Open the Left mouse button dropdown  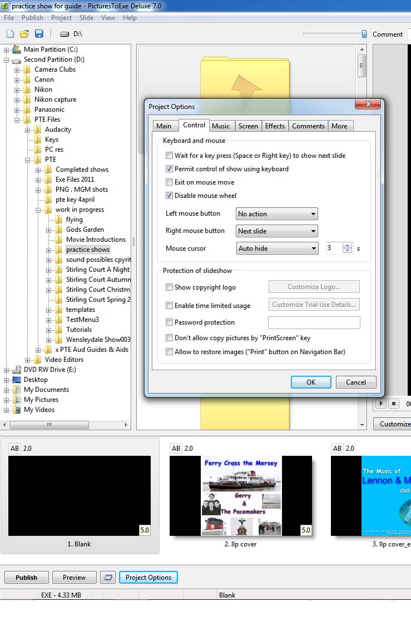click(277, 214)
